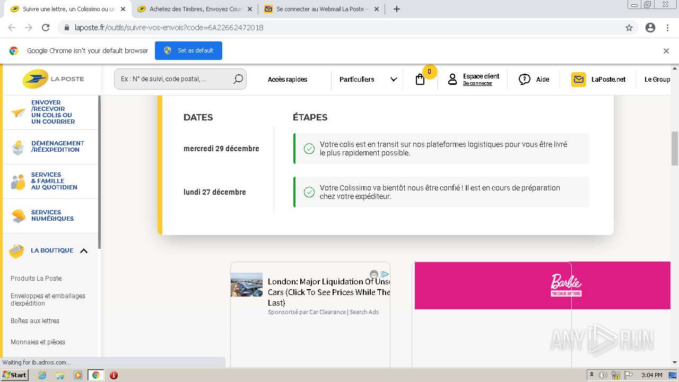
Task: Open the Chrome profile avatar
Action: coord(650,28)
